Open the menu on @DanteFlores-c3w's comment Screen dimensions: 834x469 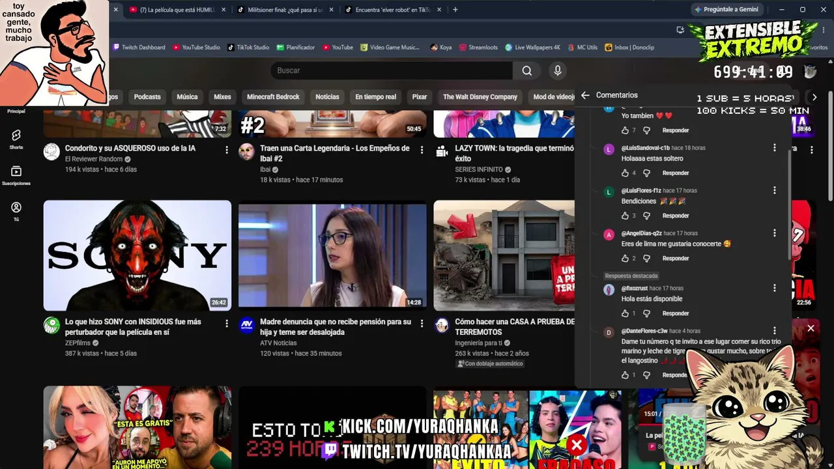(x=774, y=330)
